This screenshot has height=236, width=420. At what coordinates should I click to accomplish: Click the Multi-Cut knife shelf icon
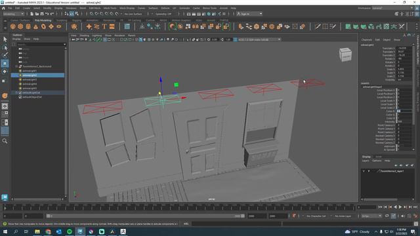tap(318, 26)
